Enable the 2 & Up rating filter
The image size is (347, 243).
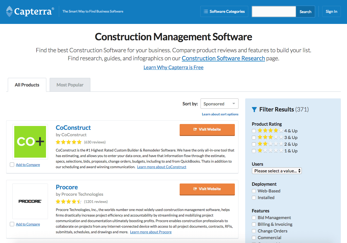pyautogui.click(x=254, y=144)
